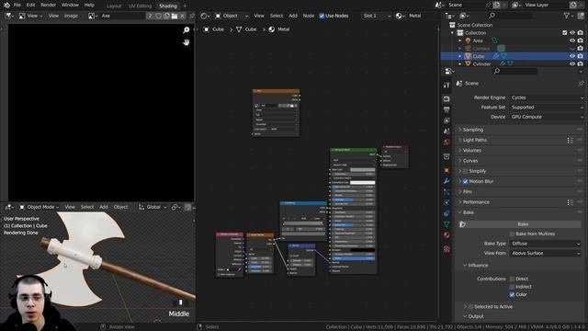588x331 pixels.
Task: Open the Bake Type dropdown
Action: (x=545, y=244)
